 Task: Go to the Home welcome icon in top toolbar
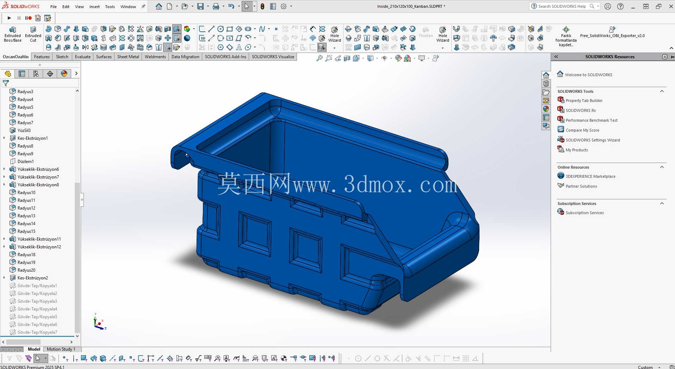pos(159,6)
